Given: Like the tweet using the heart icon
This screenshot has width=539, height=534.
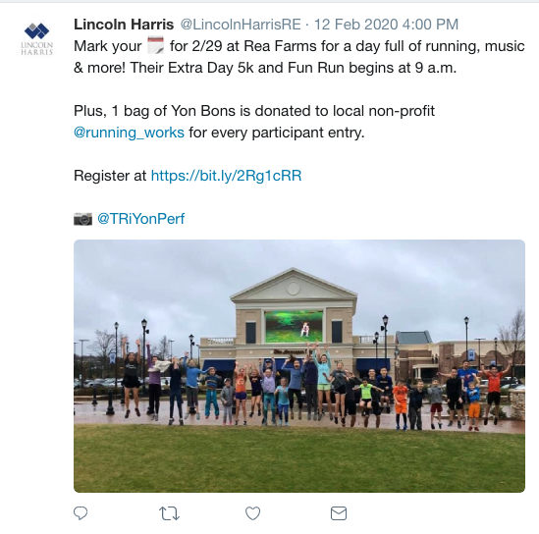Looking at the screenshot, I should pyautogui.click(x=252, y=513).
